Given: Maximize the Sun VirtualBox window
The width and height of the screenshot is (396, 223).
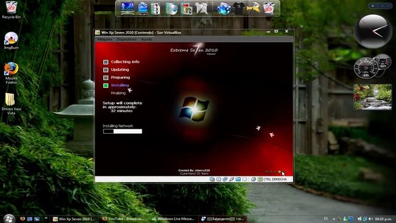Looking at the screenshot, I should pos(277,32).
